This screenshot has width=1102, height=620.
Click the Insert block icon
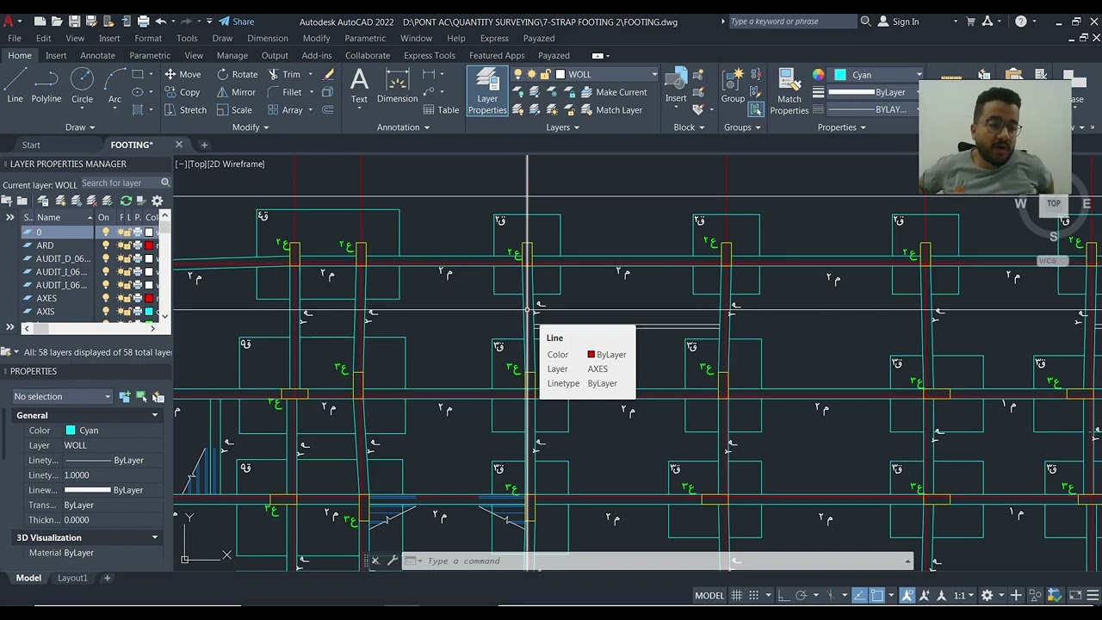676,86
